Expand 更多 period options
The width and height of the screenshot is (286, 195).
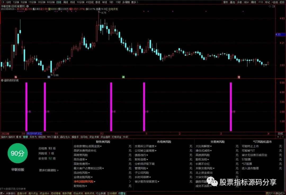coord(135,2)
